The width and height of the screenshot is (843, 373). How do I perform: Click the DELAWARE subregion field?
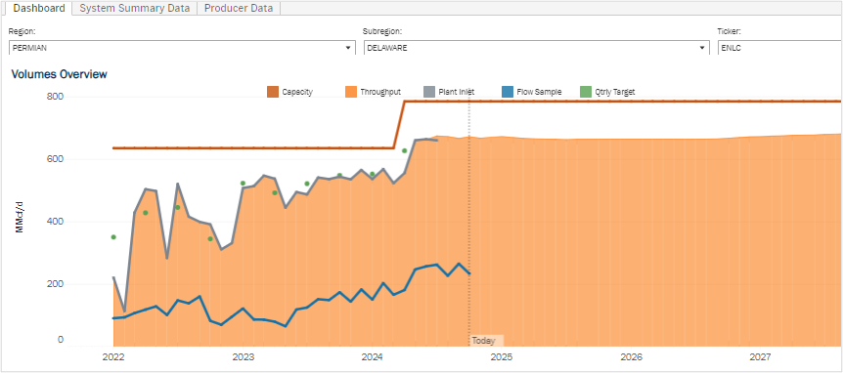(537, 48)
